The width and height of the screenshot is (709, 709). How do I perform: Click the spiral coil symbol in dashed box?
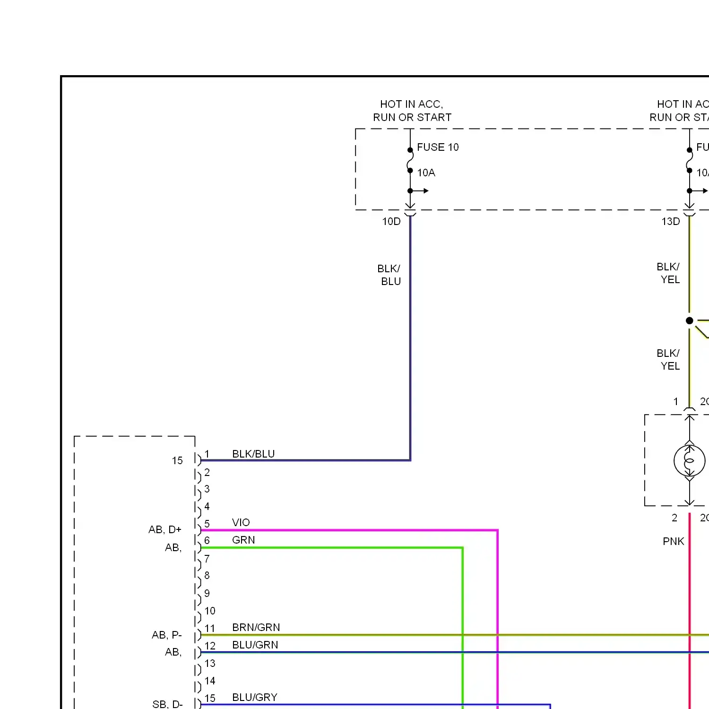tap(690, 460)
